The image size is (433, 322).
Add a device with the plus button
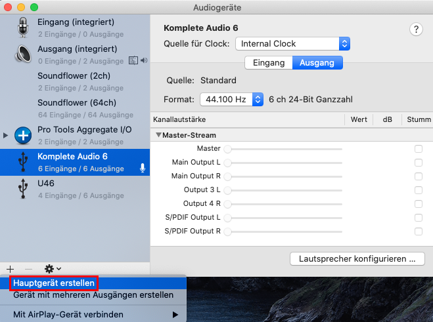click(11, 269)
